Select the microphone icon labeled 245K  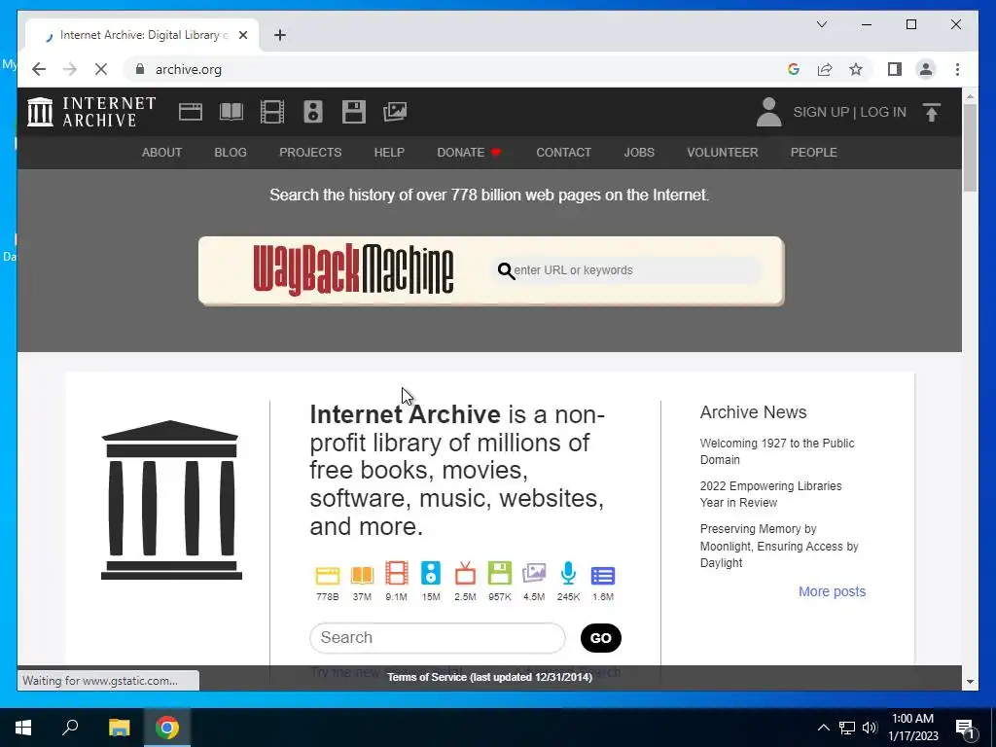tap(568, 573)
